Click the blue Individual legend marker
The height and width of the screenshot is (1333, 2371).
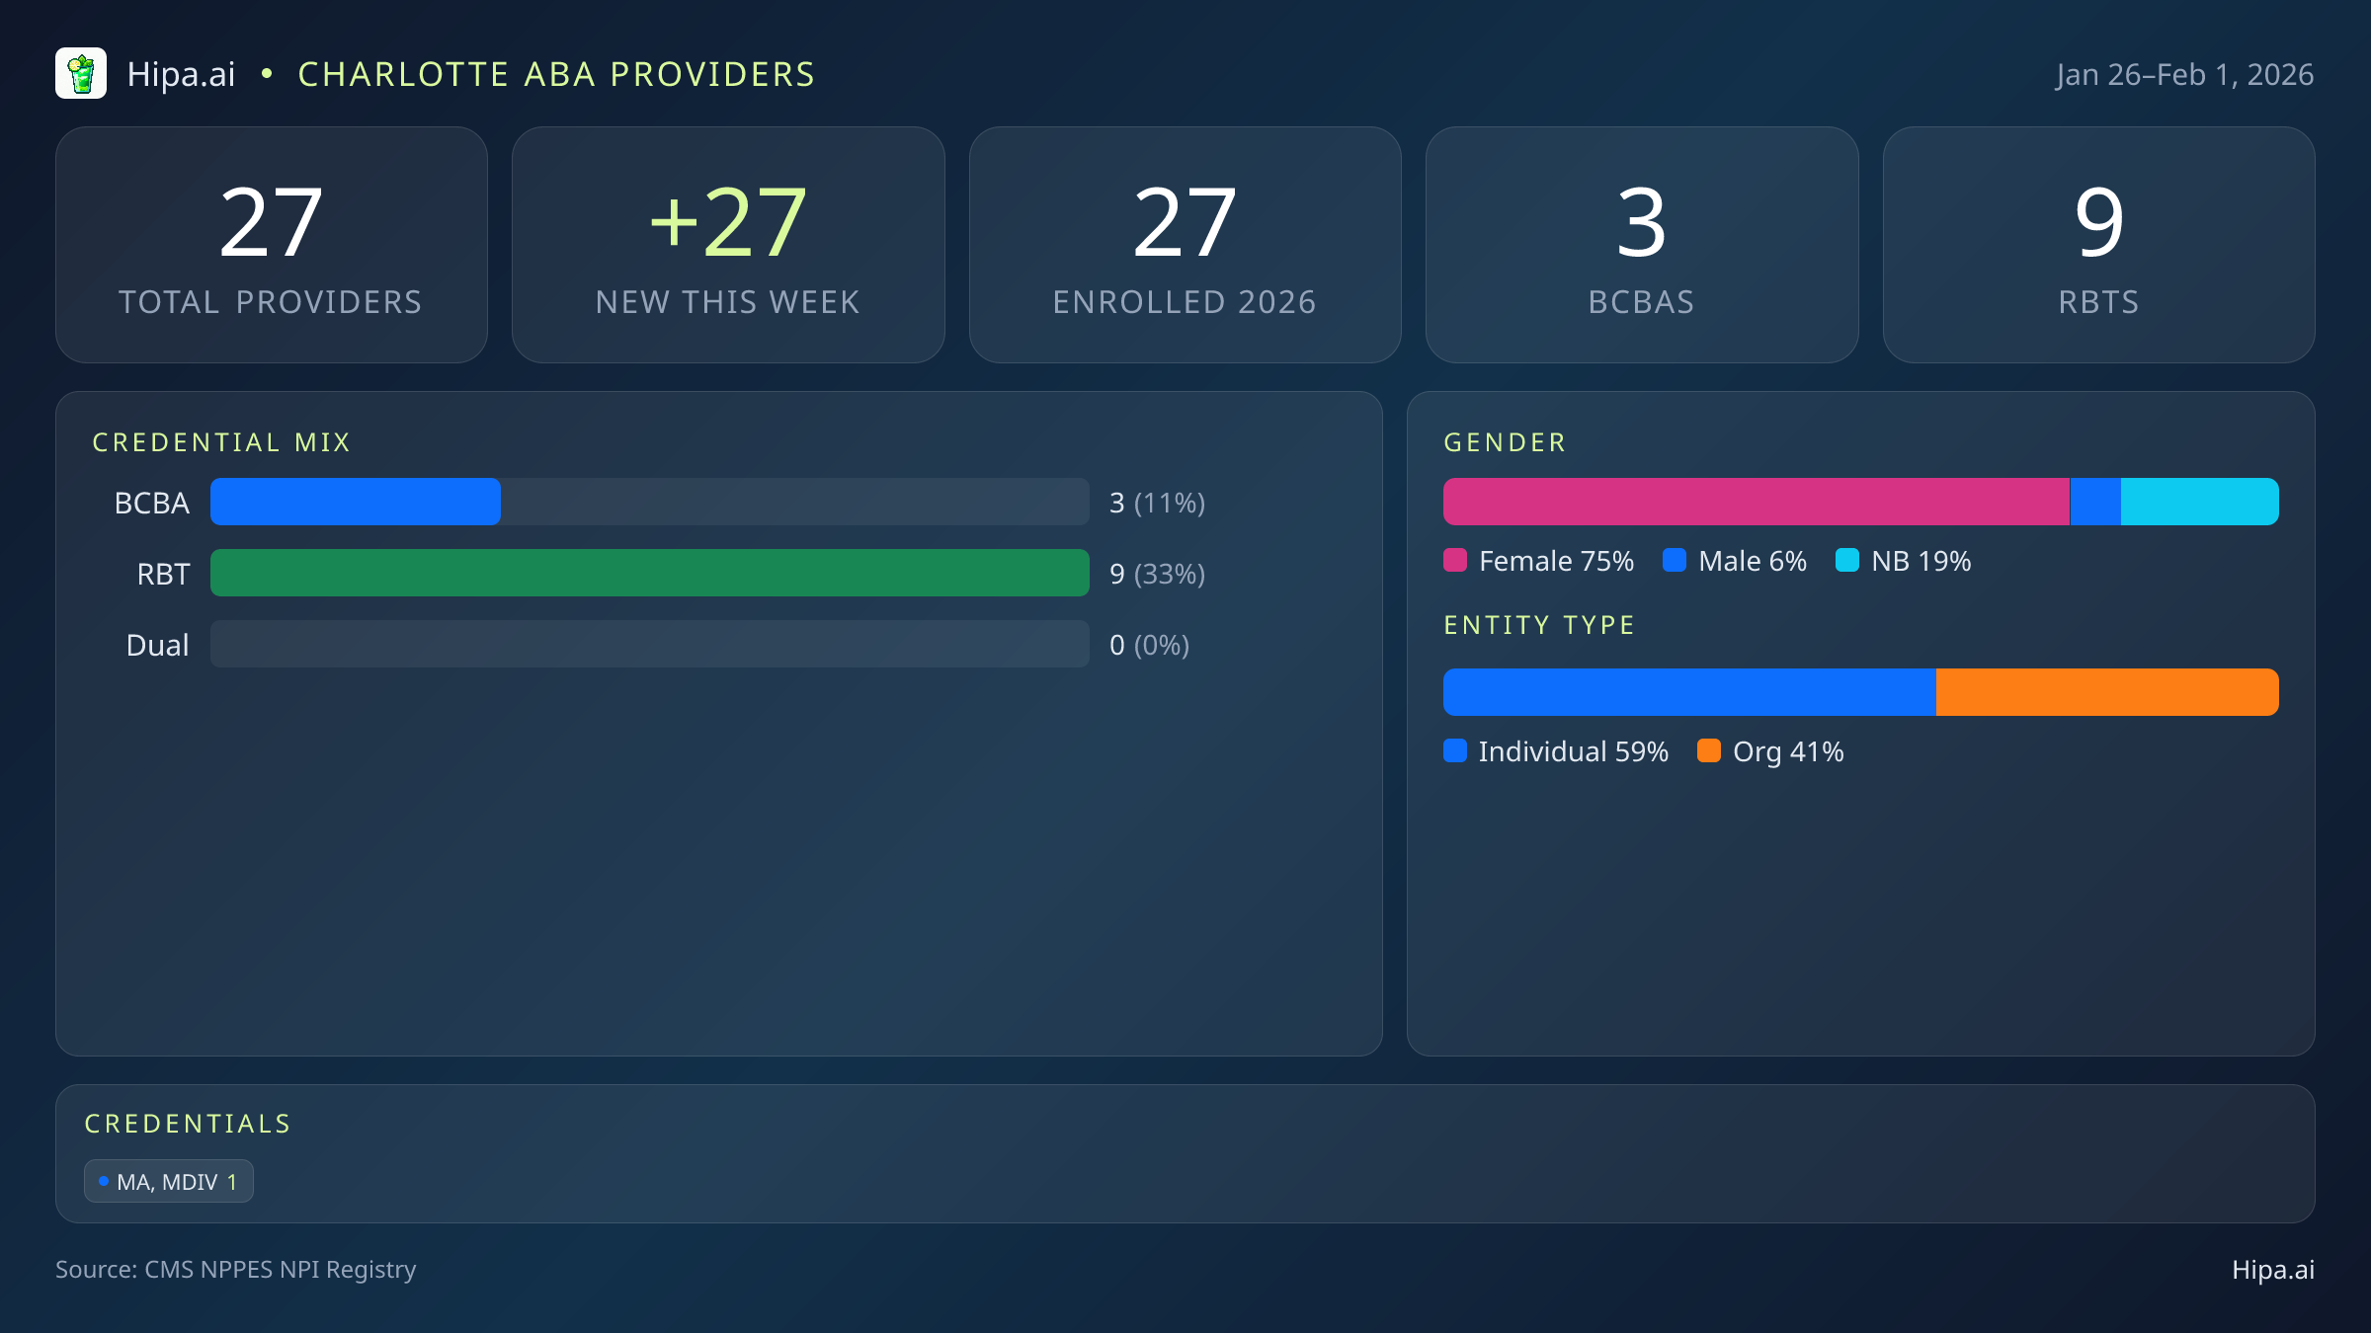1456,751
